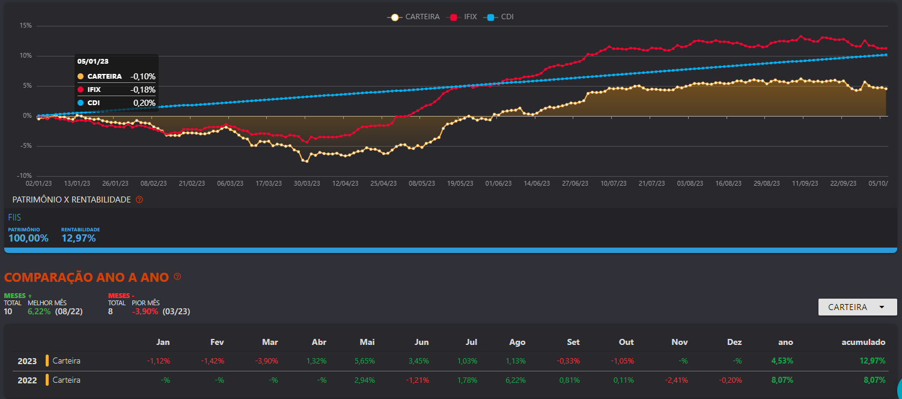This screenshot has height=399, width=902.
Task: Click the CDI row in chart tooltip
Action: point(117,103)
